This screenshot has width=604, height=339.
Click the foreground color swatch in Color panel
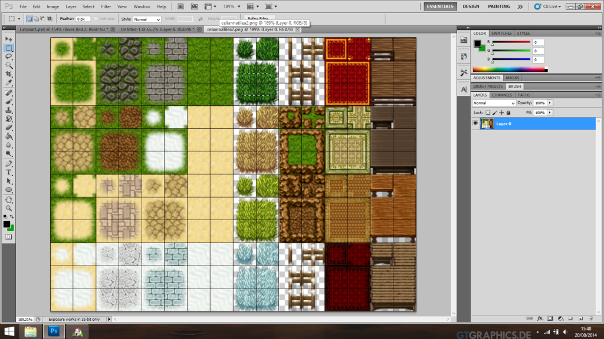tap(477, 43)
